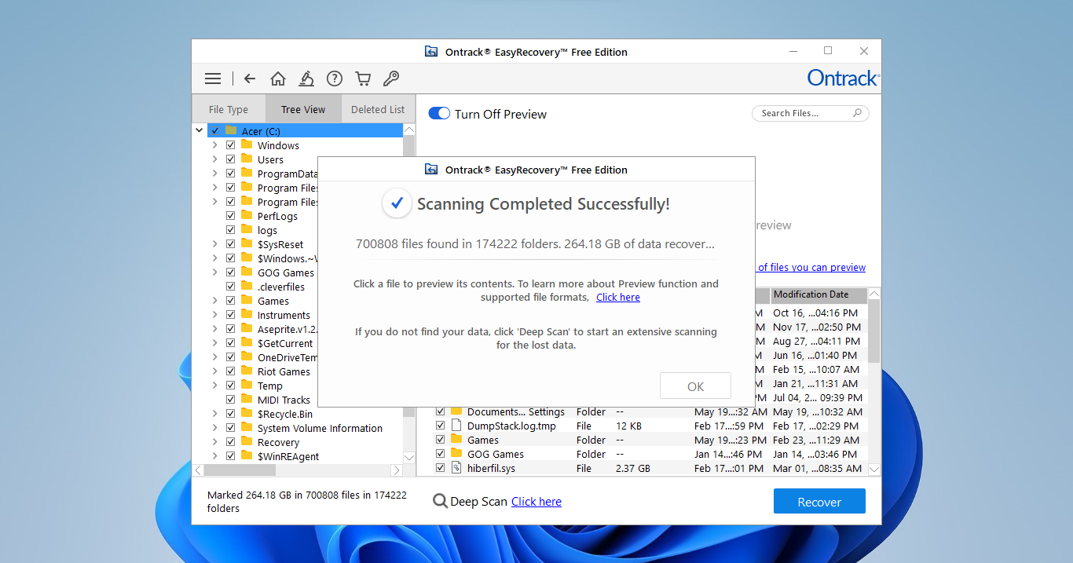This screenshot has width=1073, height=563.
Task: Uncheck the DumpStack.log.tmp file checkbox
Action: tap(441, 426)
